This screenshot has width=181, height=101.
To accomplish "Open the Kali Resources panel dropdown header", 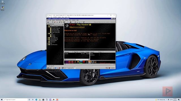I will pos(55,24).
